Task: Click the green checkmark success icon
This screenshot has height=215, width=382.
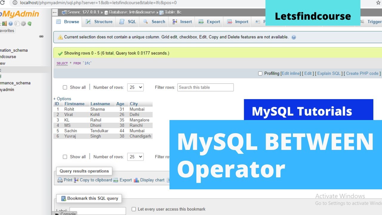Action: (x=60, y=53)
